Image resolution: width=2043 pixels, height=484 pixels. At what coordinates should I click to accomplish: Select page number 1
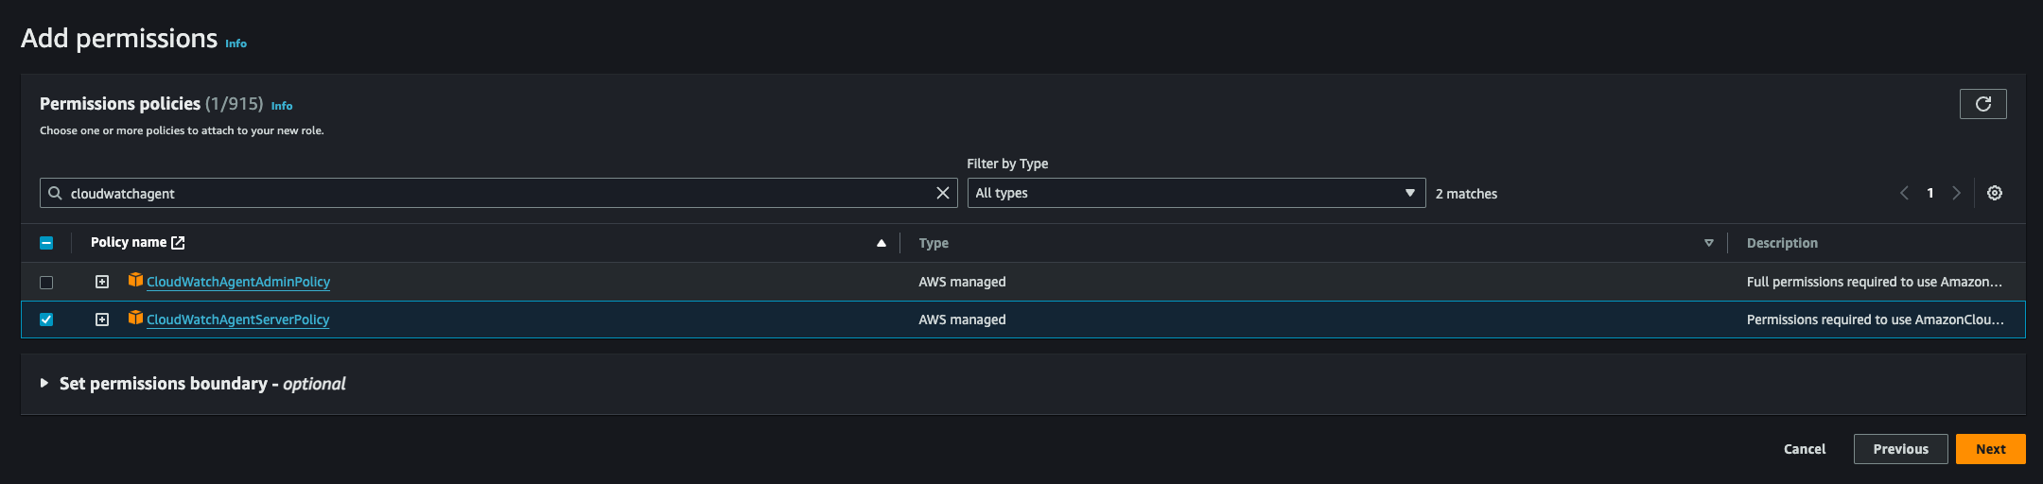point(1930,193)
